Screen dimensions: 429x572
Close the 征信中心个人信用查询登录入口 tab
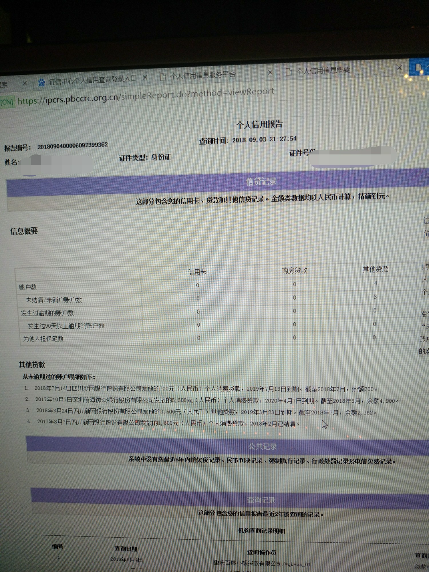coord(145,78)
